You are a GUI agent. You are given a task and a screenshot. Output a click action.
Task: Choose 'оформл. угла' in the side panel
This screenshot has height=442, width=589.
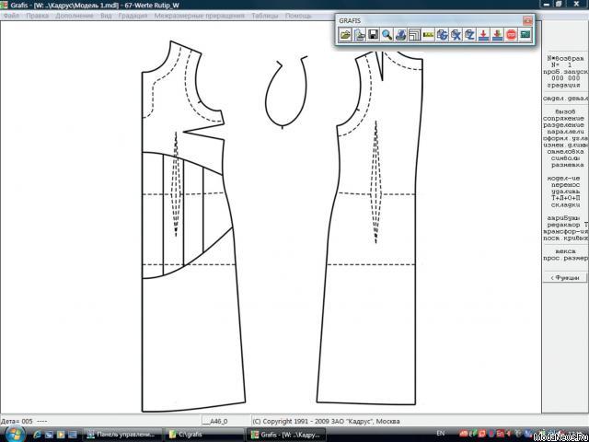(565, 138)
